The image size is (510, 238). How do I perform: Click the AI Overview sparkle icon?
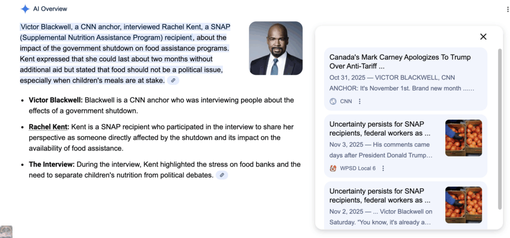(x=25, y=8)
